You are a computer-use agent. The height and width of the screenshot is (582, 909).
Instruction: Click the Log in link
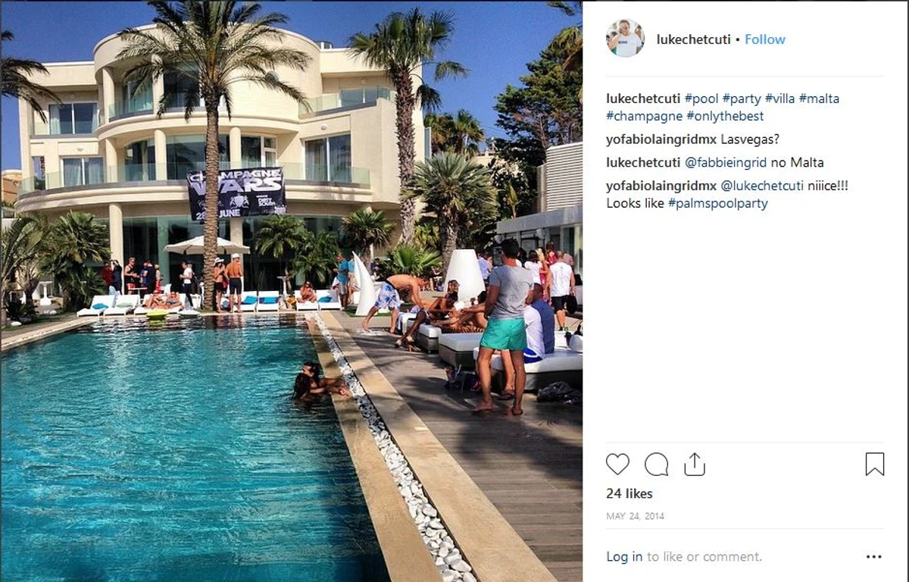pos(624,557)
